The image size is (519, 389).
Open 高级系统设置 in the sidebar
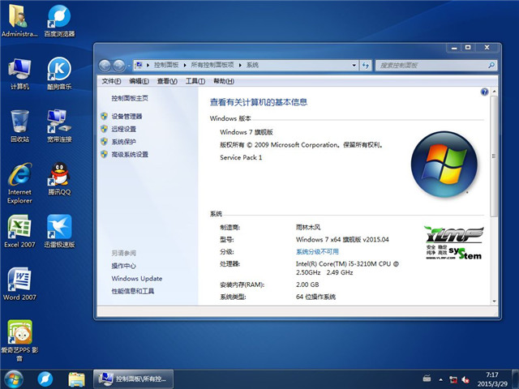(130, 155)
